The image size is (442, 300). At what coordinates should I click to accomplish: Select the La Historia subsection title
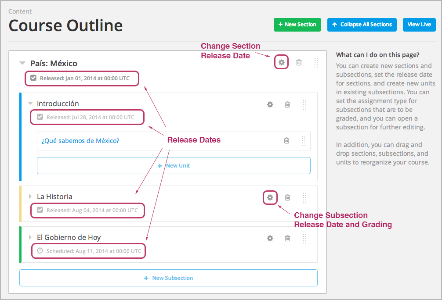tap(54, 196)
